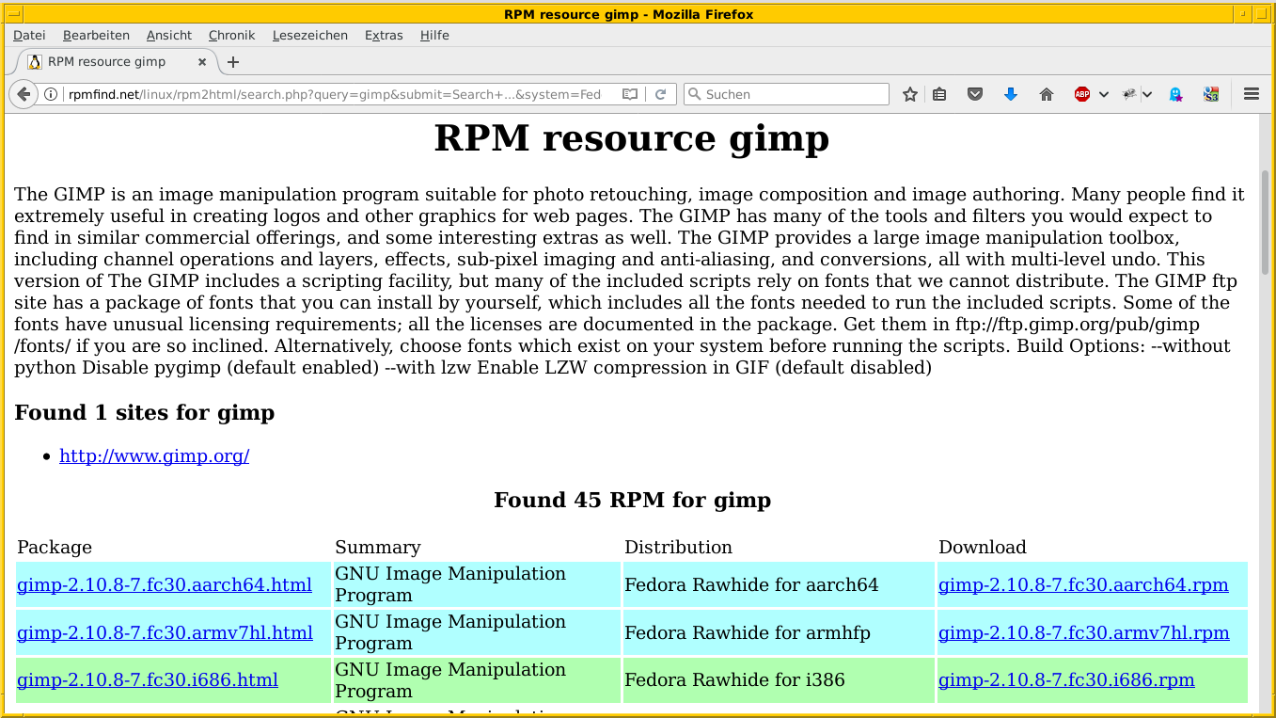Viewport: 1276px width, 718px height.
Task: Open the window menu button in title bar
Action: (13, 13)
